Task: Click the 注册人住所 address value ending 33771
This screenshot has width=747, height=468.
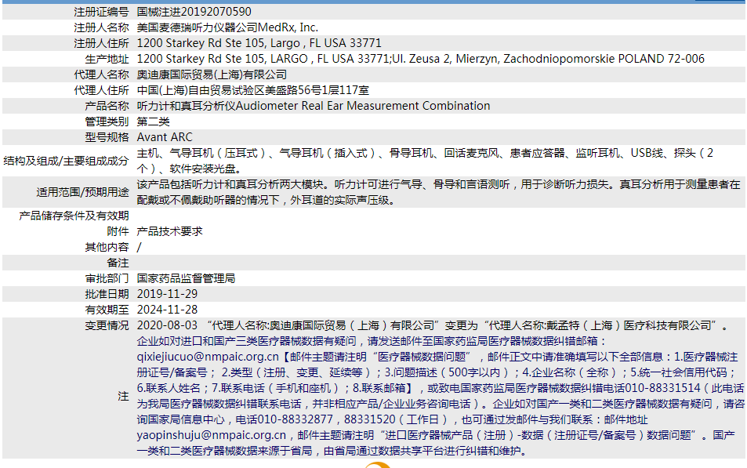Action: 259,43
